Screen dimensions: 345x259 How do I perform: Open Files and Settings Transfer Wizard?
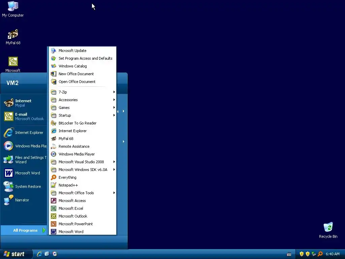24,160
